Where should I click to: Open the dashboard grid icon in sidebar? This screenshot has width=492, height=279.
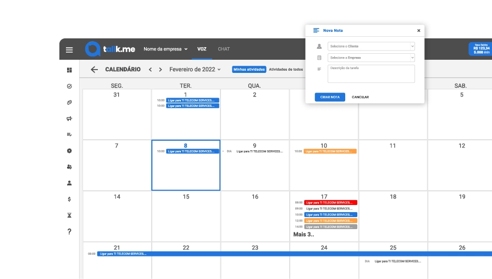69,70
